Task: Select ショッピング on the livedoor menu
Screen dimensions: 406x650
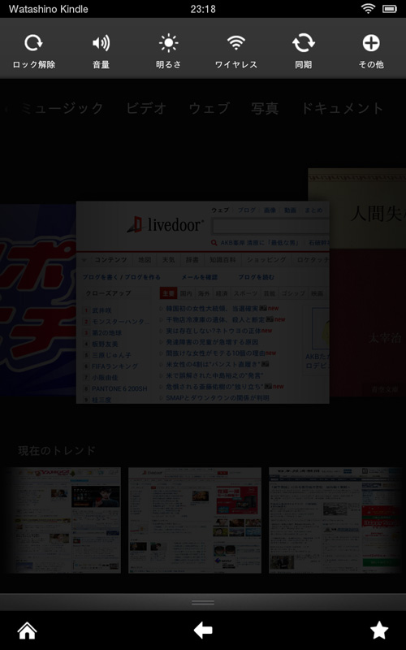Action: point(266,260)
